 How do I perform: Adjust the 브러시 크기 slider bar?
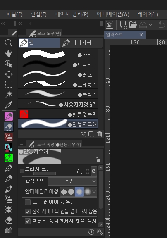(50, 174)
